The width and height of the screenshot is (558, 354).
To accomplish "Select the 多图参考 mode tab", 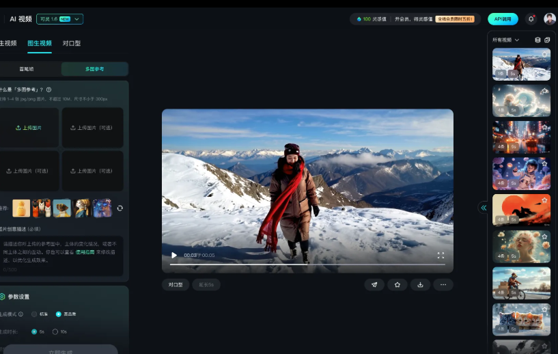I will tap(95, 69).
